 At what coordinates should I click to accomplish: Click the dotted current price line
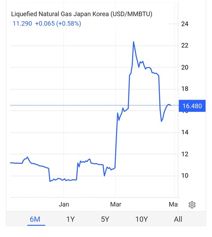94,105
